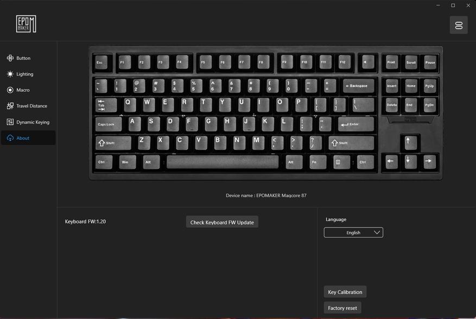
Task: Select the About cloud icon
Action: (x=10, y=138)
